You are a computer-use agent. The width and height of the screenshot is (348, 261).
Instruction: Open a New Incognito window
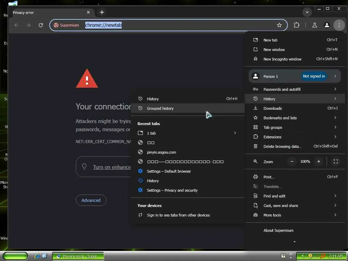click(295, 59)
